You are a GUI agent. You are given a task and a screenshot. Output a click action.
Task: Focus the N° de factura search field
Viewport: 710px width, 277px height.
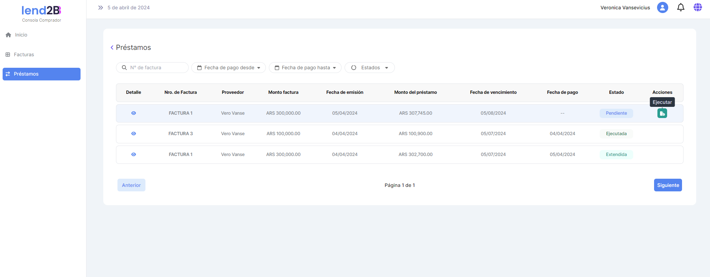(x=157, y=68)
